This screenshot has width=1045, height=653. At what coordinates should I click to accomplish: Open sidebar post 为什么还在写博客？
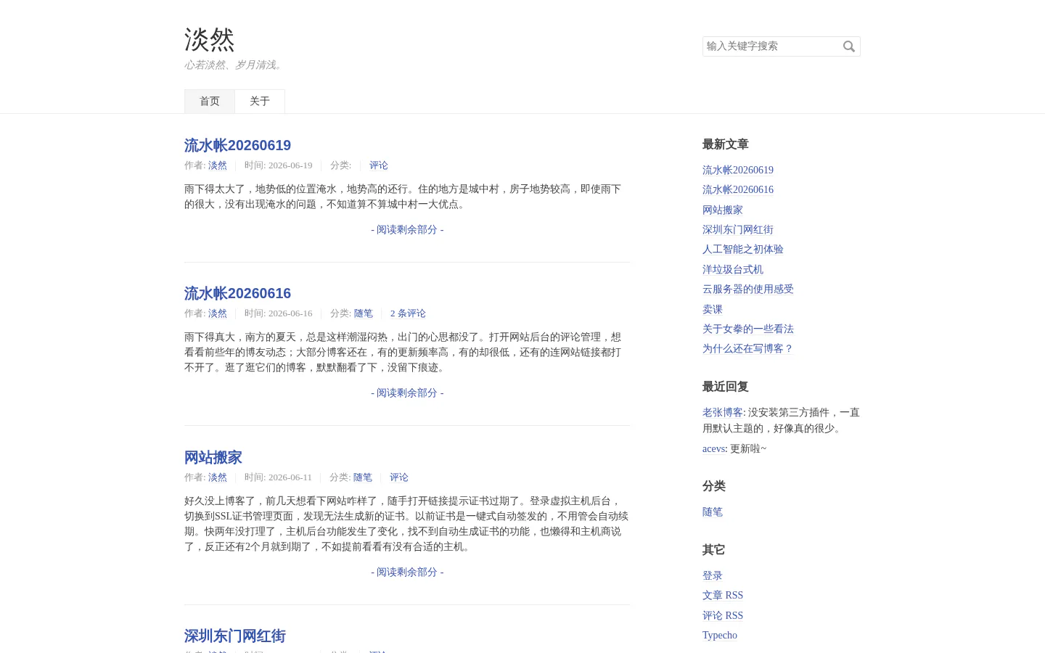748,349
